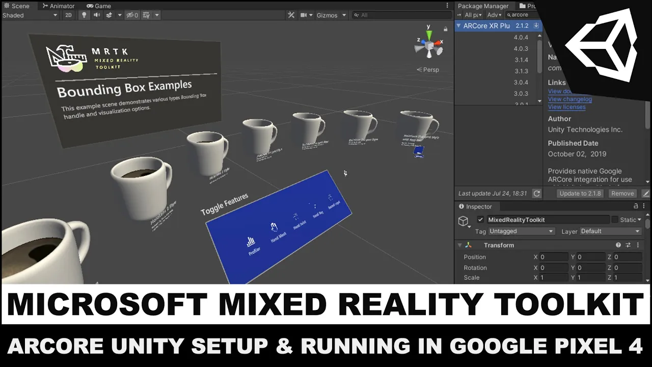
Task: Collapse the ARCore XR Plugin versions list
Action: 459,25
